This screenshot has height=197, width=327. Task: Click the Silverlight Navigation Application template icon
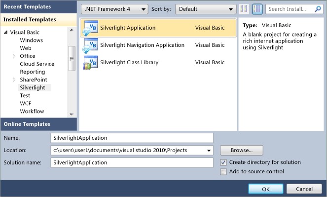(x=90, y=45)
